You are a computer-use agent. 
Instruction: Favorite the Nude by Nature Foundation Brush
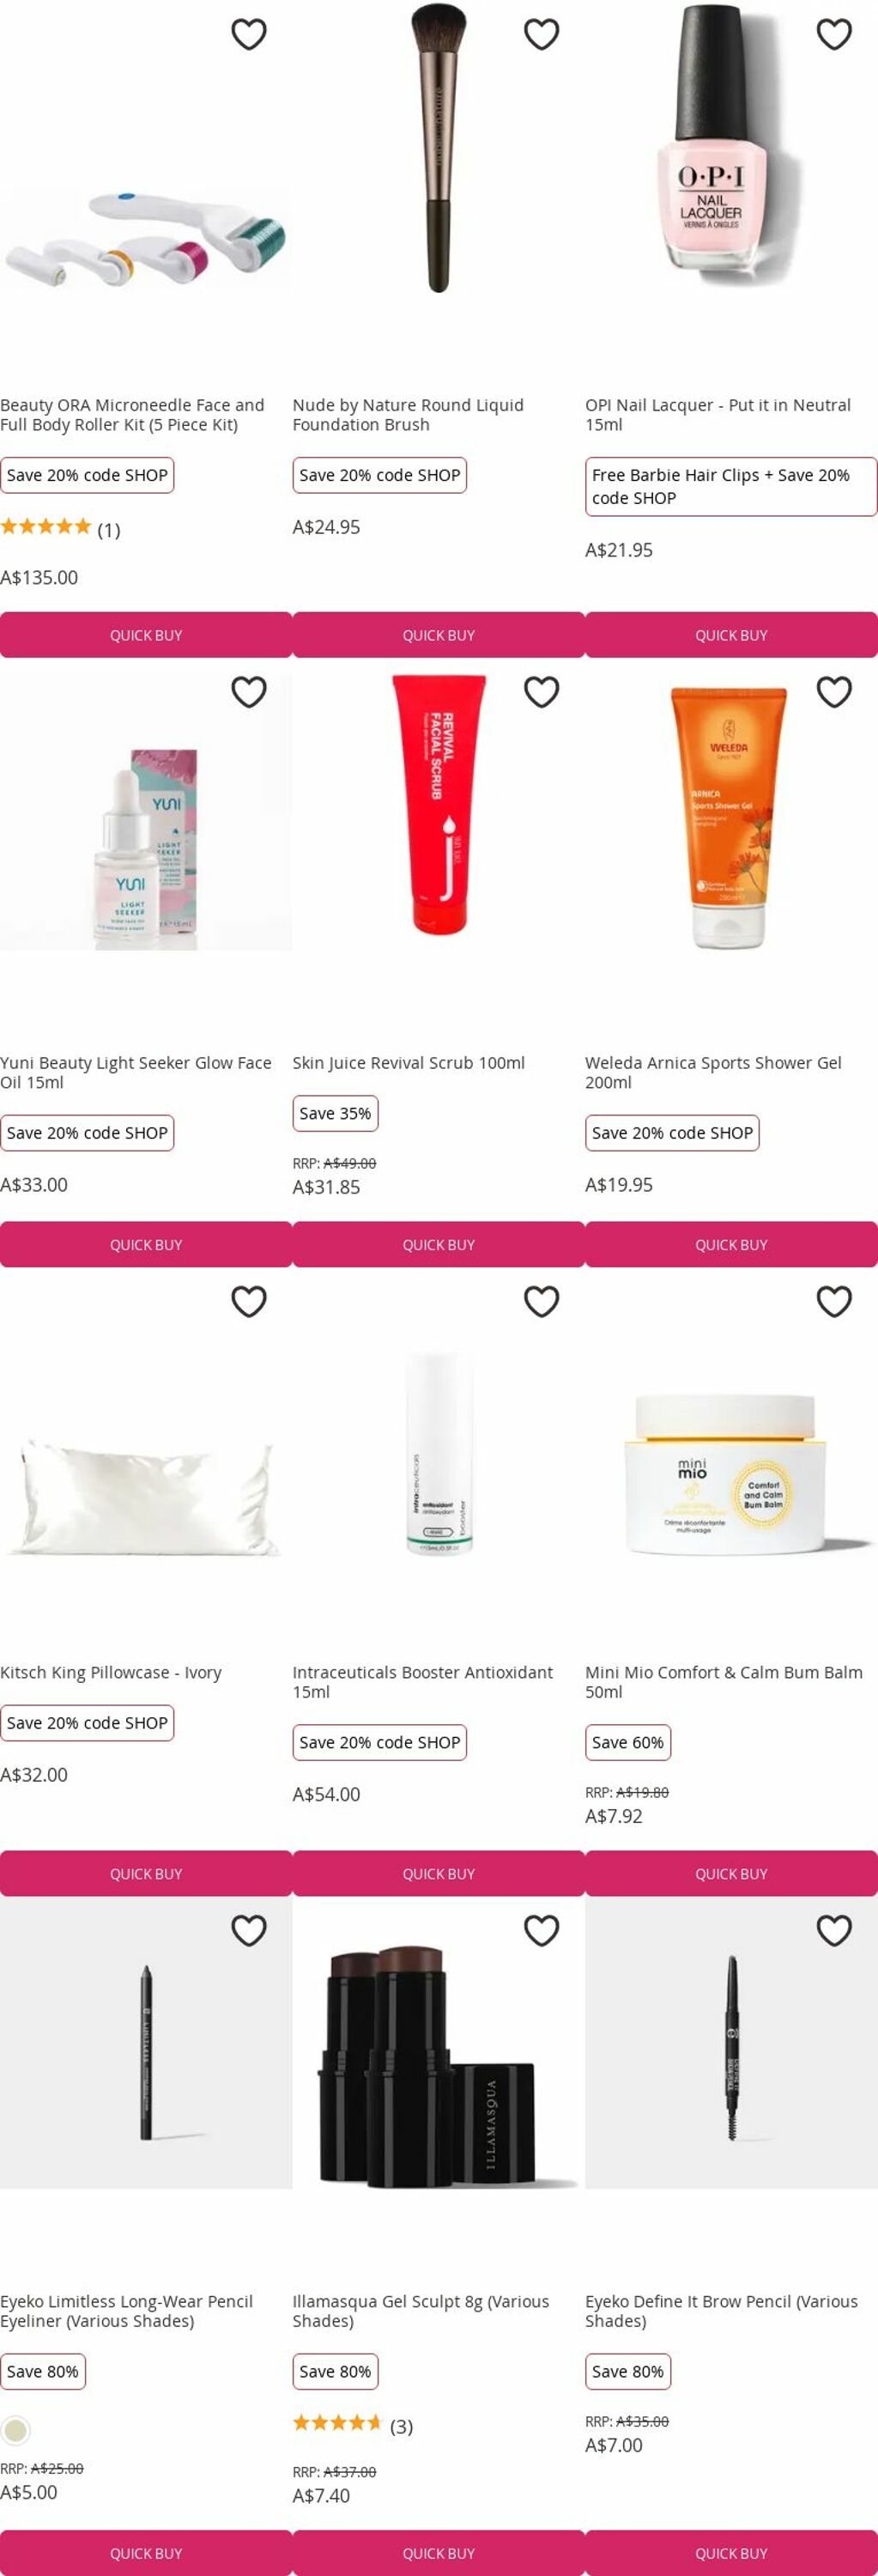542,34
